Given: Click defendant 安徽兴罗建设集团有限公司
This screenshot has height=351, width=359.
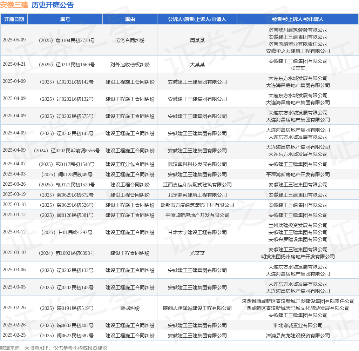Looking at the screenshot, I should tap(298, 239).
